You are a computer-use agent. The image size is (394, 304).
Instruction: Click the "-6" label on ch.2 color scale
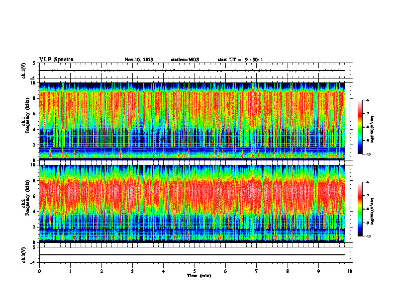click(367, 182)
